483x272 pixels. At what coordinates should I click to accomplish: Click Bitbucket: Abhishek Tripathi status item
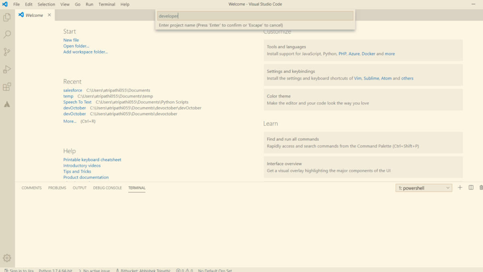pyautogui.click(x=143, y=270)
